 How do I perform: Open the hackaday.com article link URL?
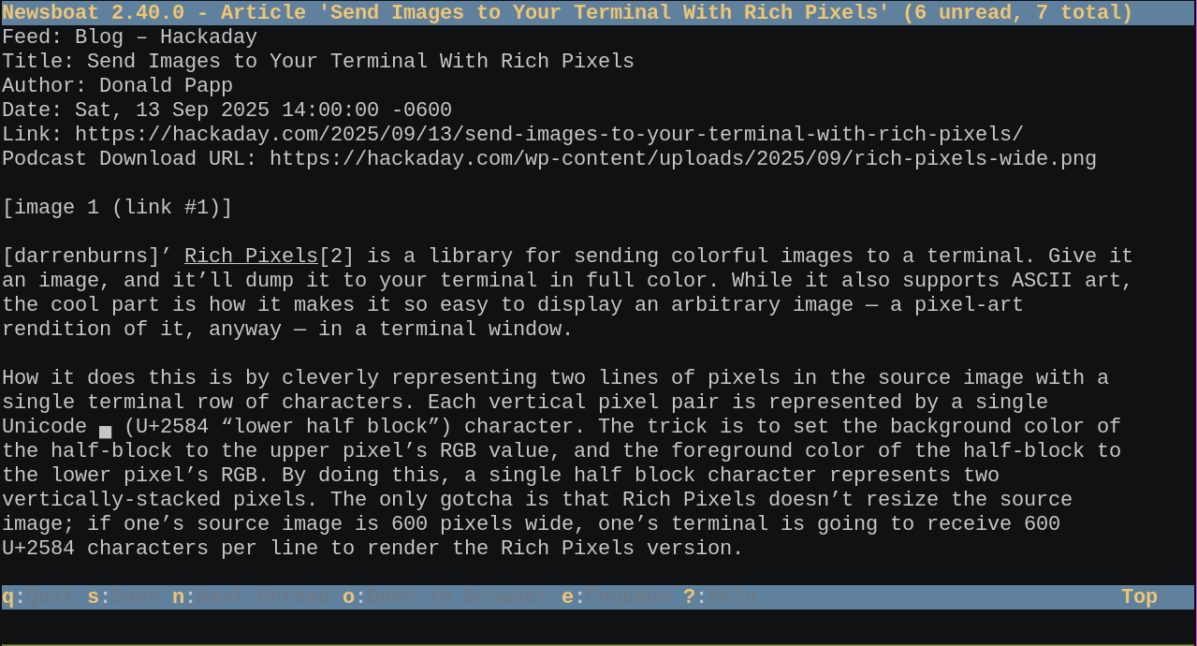tap(548, 135)
